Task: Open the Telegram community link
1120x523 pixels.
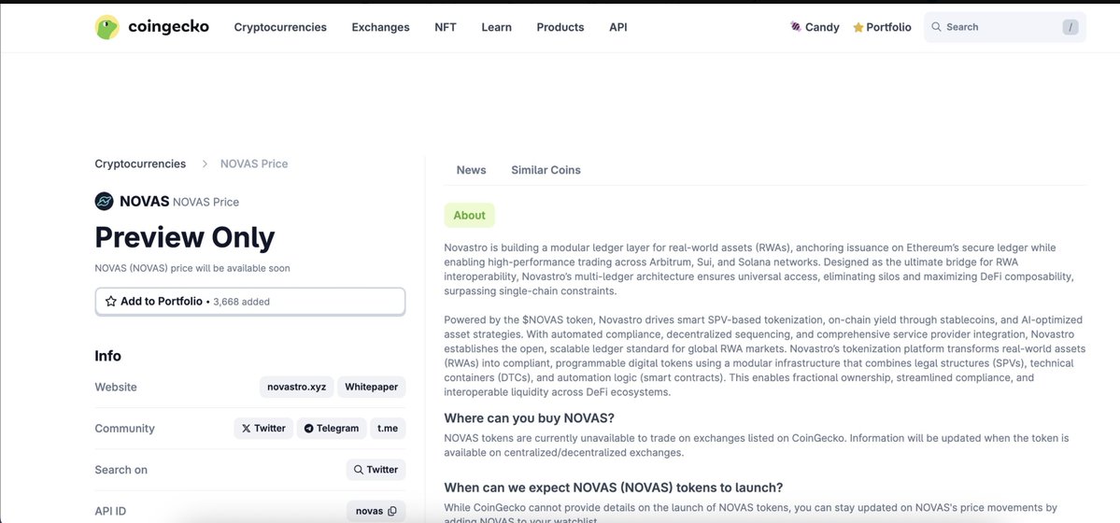Action: [332, 429]
